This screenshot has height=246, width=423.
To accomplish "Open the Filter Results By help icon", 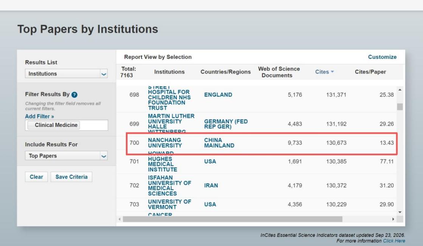I will point(74,95).
